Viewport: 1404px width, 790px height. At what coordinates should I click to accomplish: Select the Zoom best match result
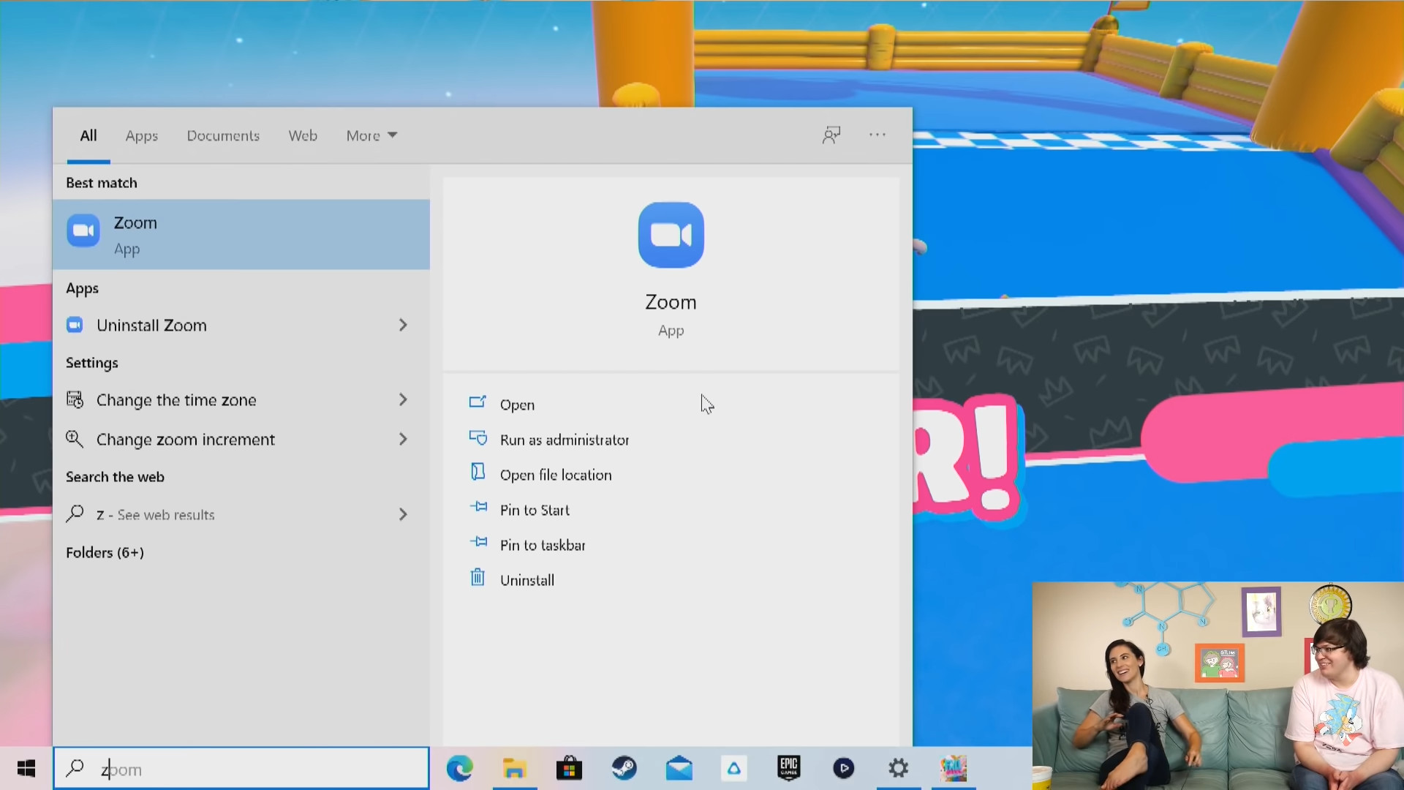(241, 234)
